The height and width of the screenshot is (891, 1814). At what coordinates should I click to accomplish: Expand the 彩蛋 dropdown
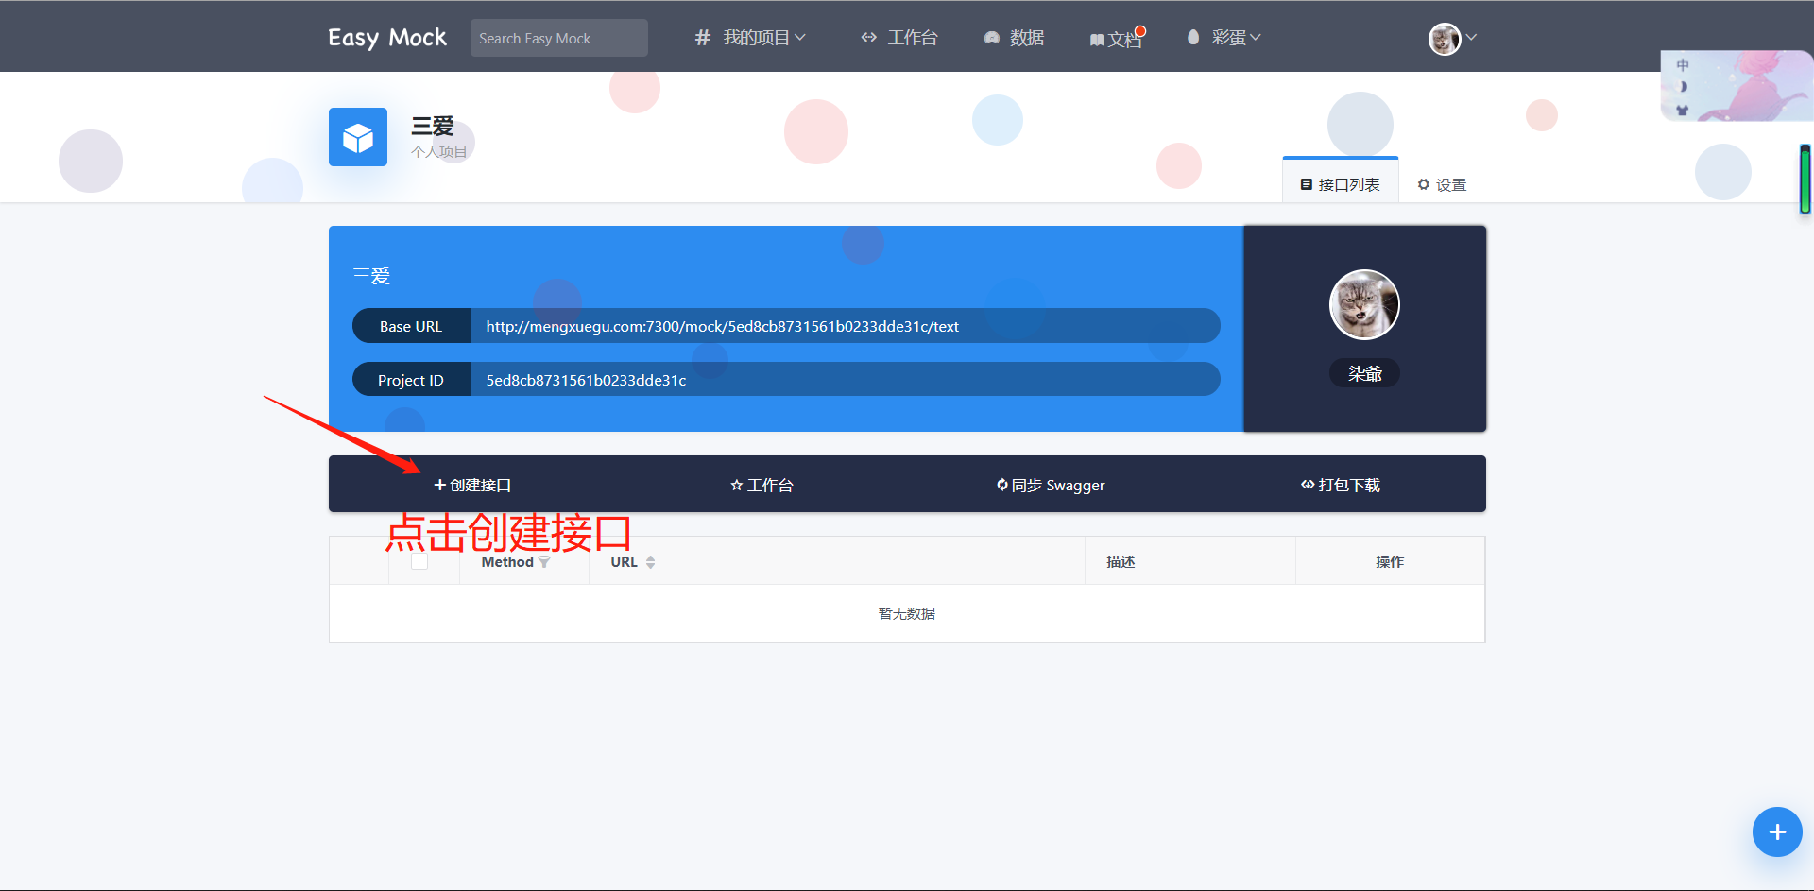pos(1236,38)
